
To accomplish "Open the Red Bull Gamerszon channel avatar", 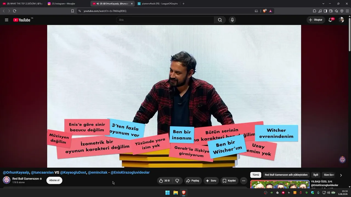I will (x=7, y=180).
